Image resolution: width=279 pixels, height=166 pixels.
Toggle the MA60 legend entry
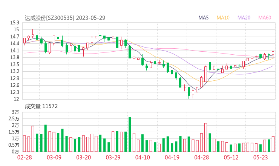coord(265,18)
